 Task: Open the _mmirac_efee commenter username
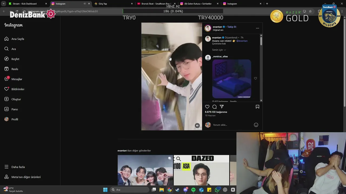click(x=220, y=57)
